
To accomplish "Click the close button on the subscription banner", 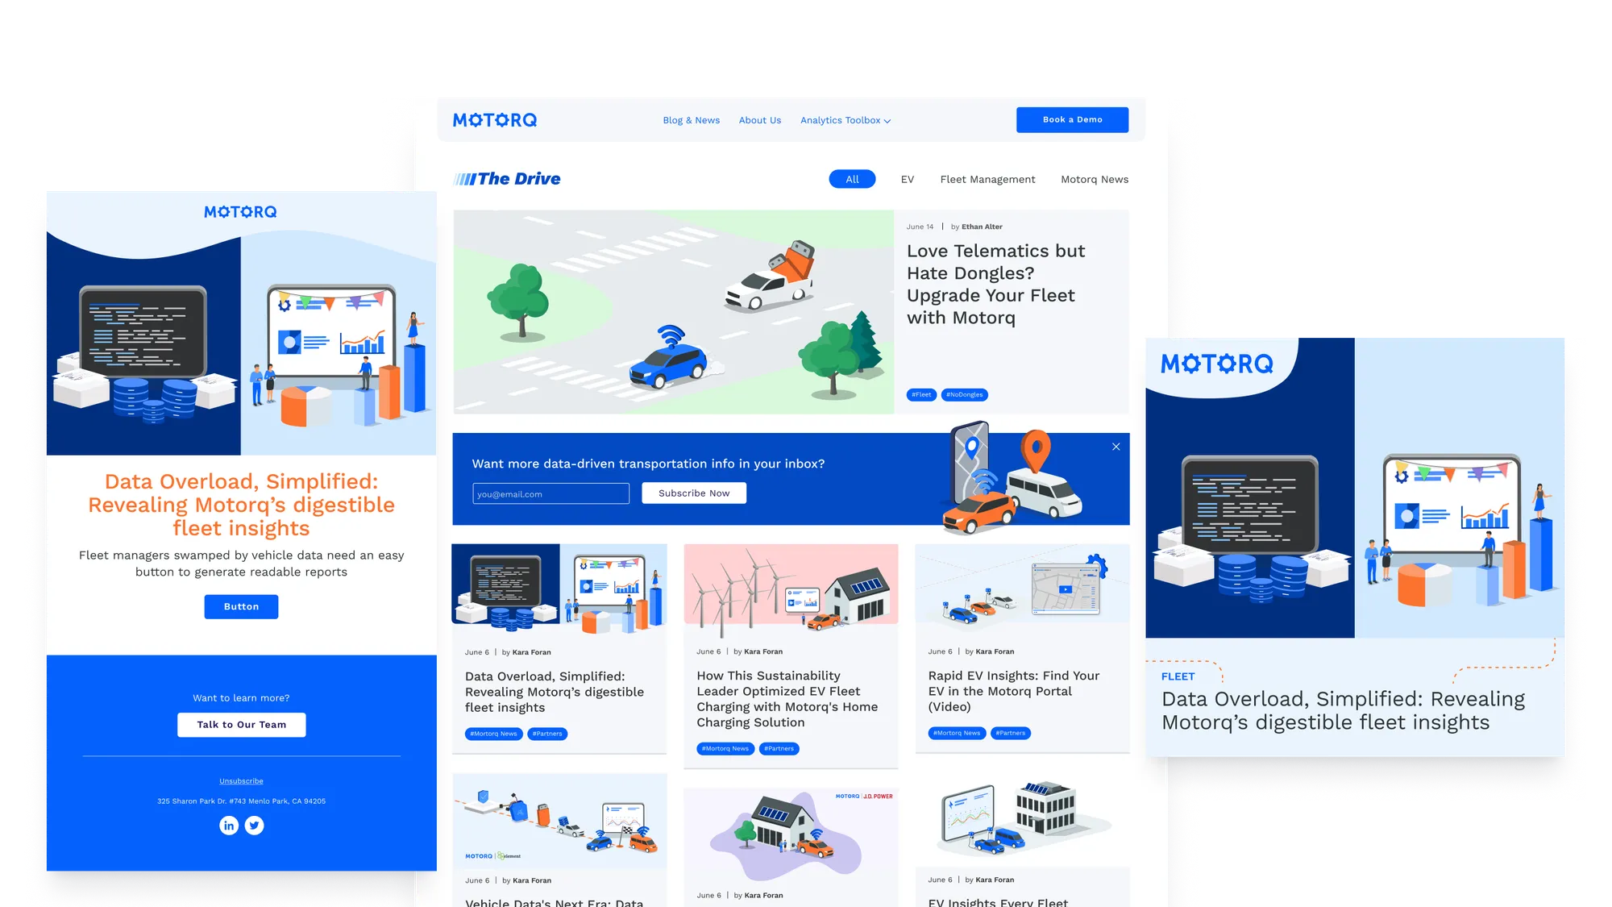I will 1116,447.
